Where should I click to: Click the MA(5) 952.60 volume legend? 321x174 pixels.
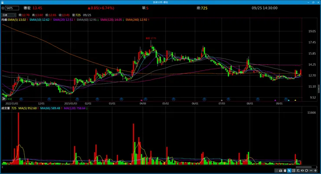[27, 108]
